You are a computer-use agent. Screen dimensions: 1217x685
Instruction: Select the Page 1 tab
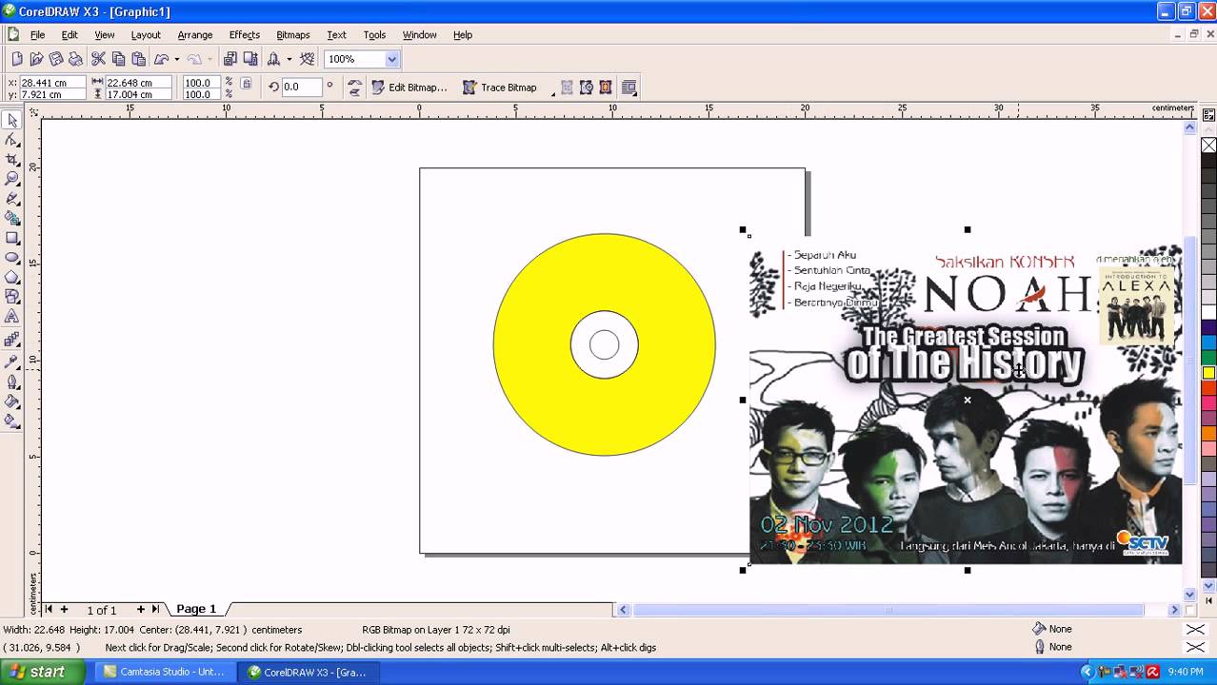pyautogui.click(x=196, y=609)
